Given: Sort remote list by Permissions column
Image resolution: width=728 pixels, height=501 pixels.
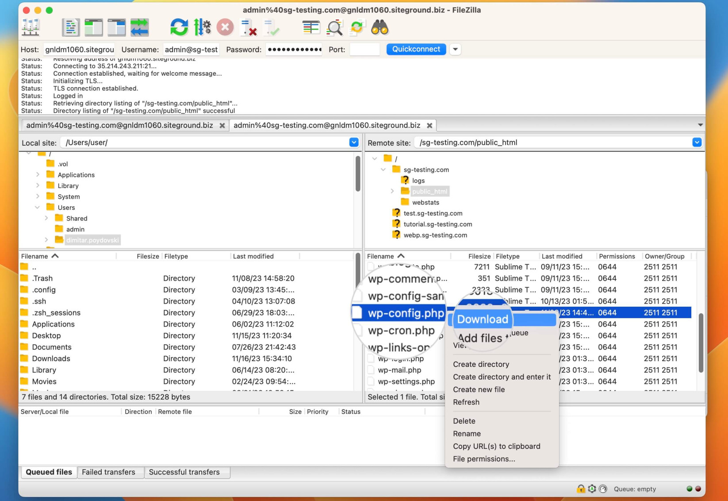Looking at the screenshot, I should pyautogui.click(x=617, y=256).
